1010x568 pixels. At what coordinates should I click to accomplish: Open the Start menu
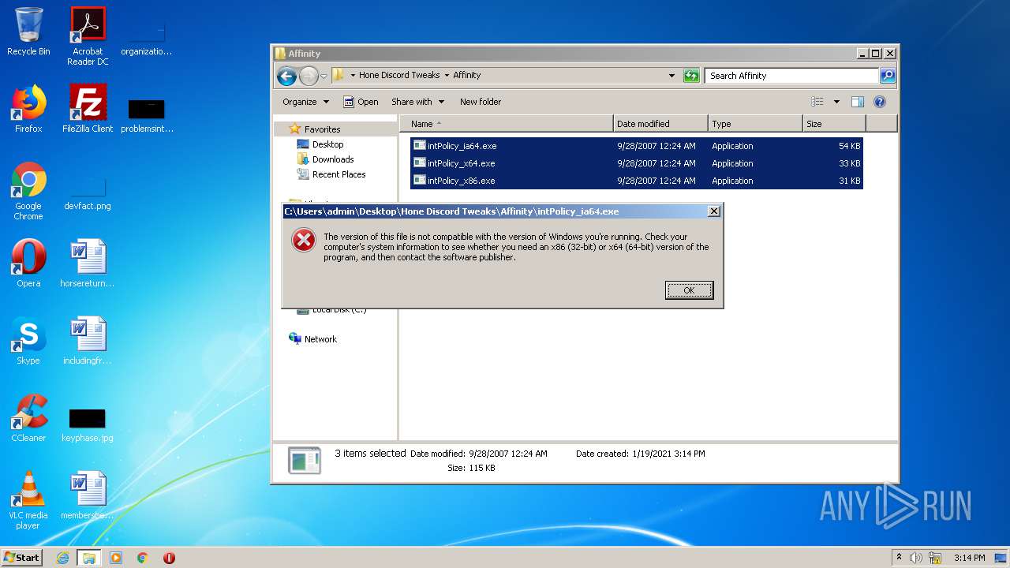click(22, 558)
